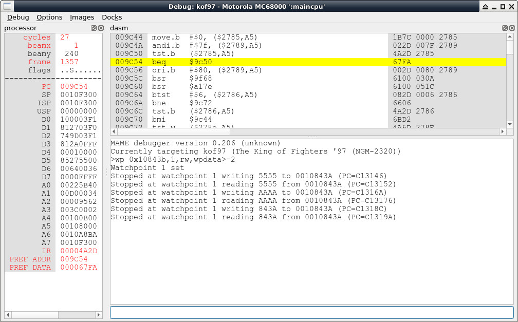This screenshot has width=518, height=322.
Task: Click dasm vertical scrollbar down arrow
Action: tap(510, 124)
